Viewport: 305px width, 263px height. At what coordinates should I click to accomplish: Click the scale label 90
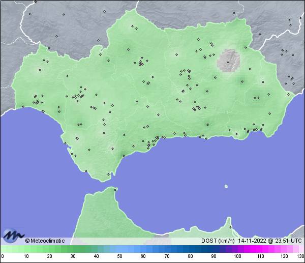click(x=213, y=256)
